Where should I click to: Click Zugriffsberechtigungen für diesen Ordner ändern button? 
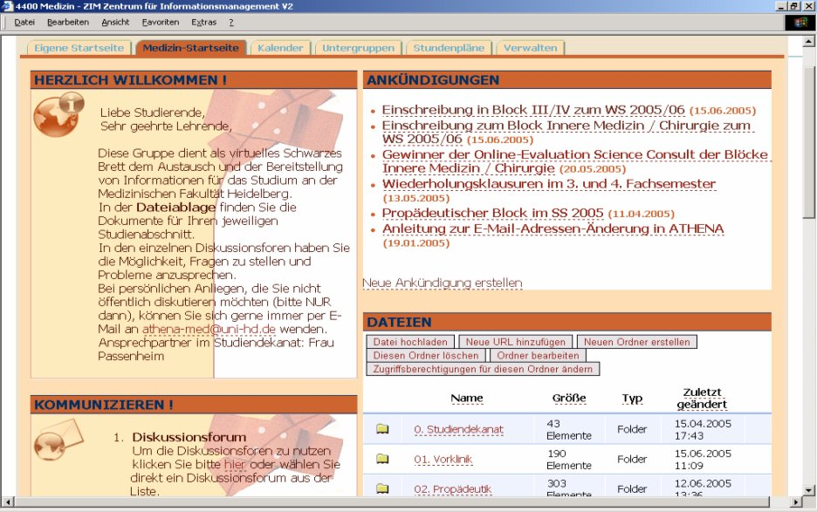coord(483,369)
